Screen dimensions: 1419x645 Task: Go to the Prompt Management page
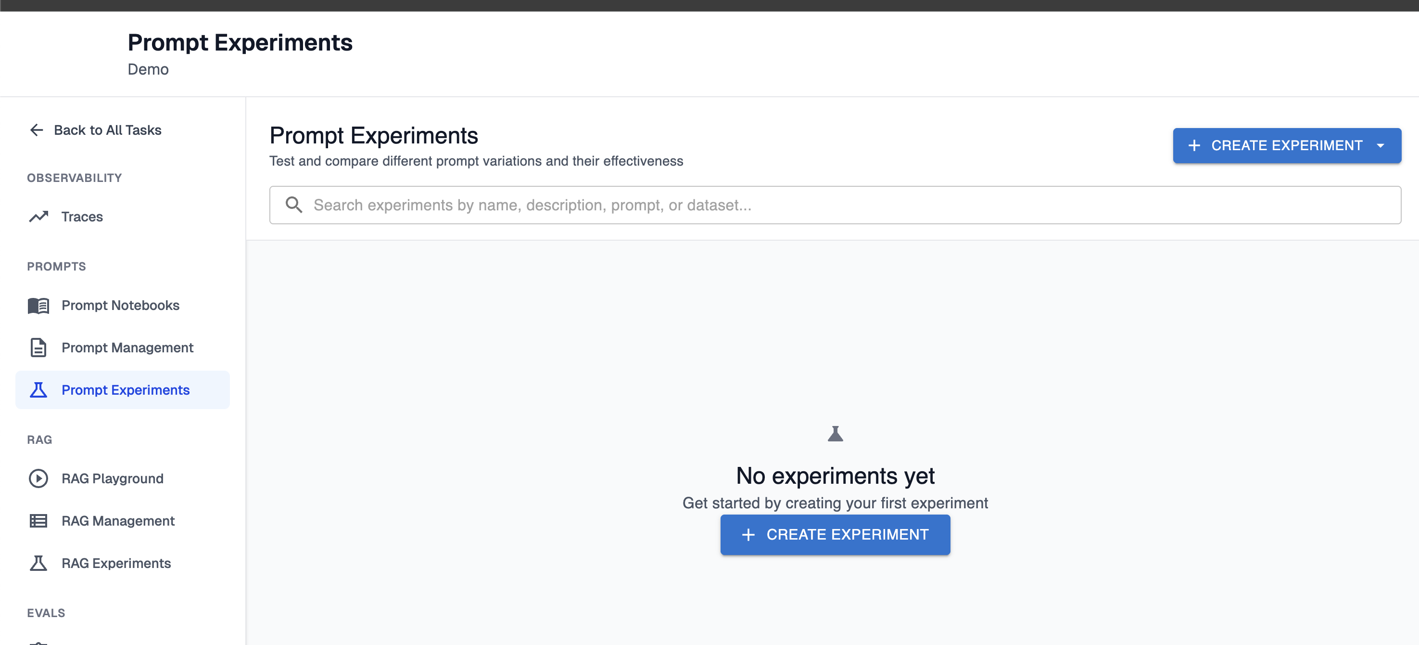point(127,348)
